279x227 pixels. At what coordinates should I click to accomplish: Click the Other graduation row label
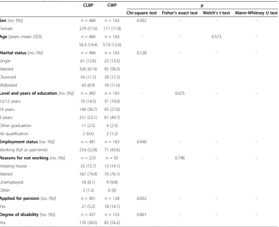pyautogui.click(x=16, y=125)
